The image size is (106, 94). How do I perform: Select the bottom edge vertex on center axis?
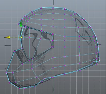[x=53, y=77]
